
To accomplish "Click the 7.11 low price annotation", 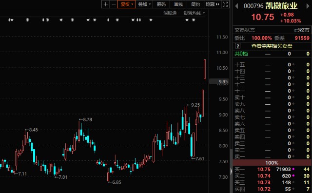I will pyautogui.click(x=20, y=174).
